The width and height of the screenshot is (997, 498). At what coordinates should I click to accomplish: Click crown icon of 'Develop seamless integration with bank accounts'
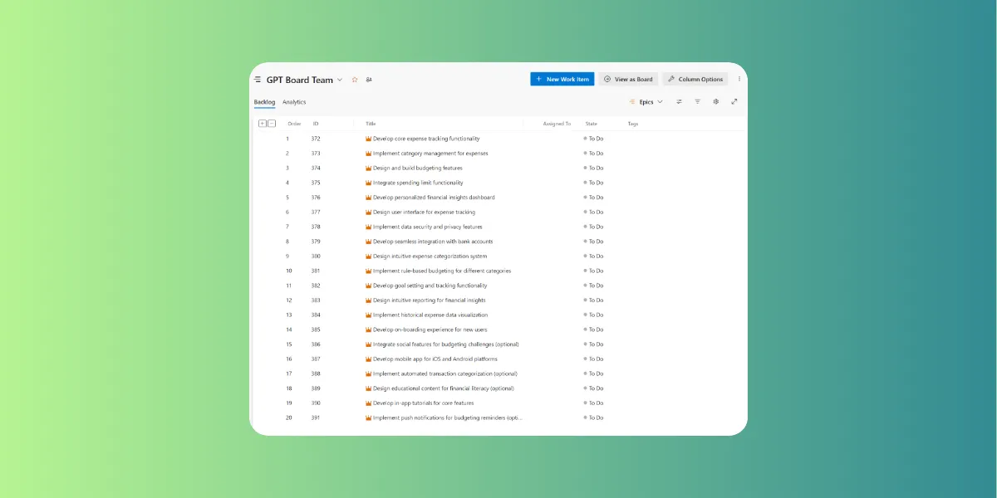[368, 242]
